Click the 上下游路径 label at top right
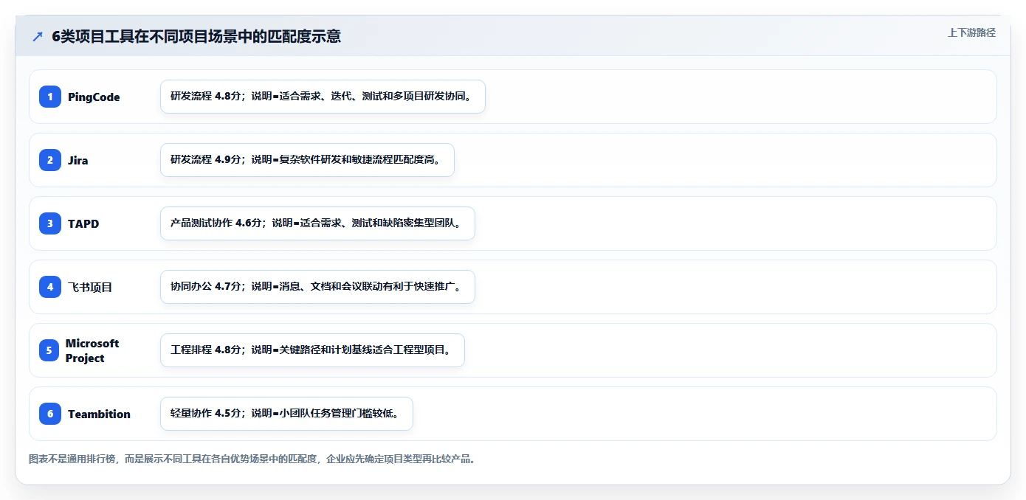Viewport: 1026px width, 500px height. (x=971, y=32)
